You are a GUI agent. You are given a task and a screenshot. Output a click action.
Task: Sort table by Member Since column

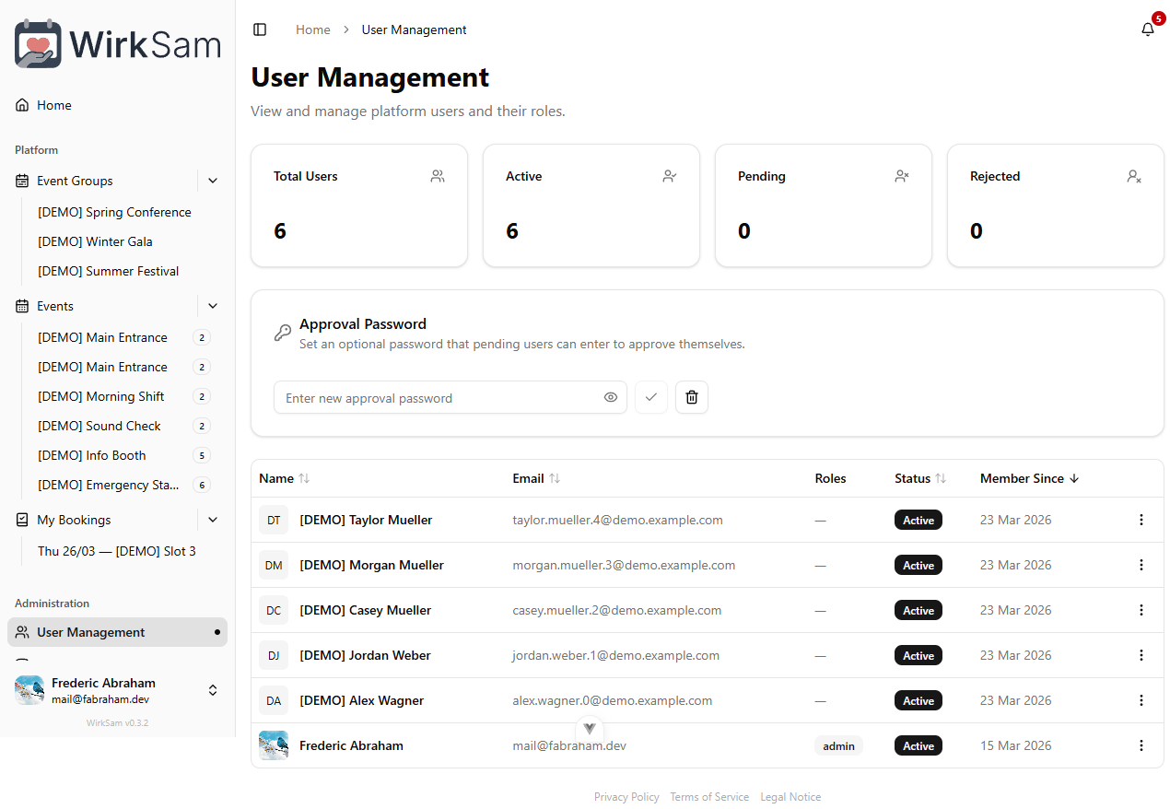coord(1030,478)
